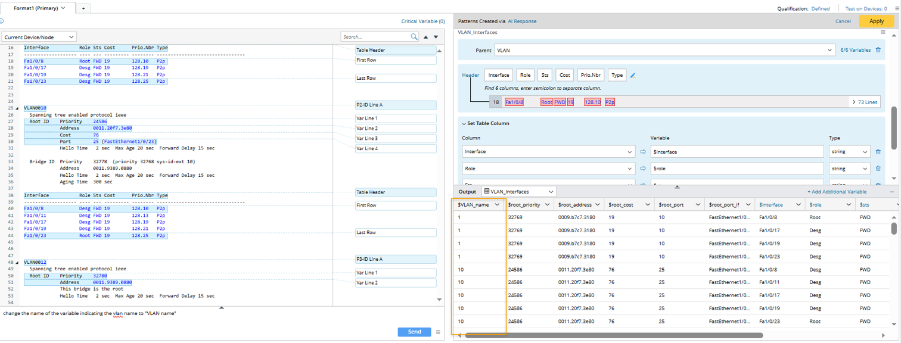The height and width of the screenshot is (343, 901).
Task: Click Add Additional Variable link
Action: pyautogui.click(x=837, y=192)
